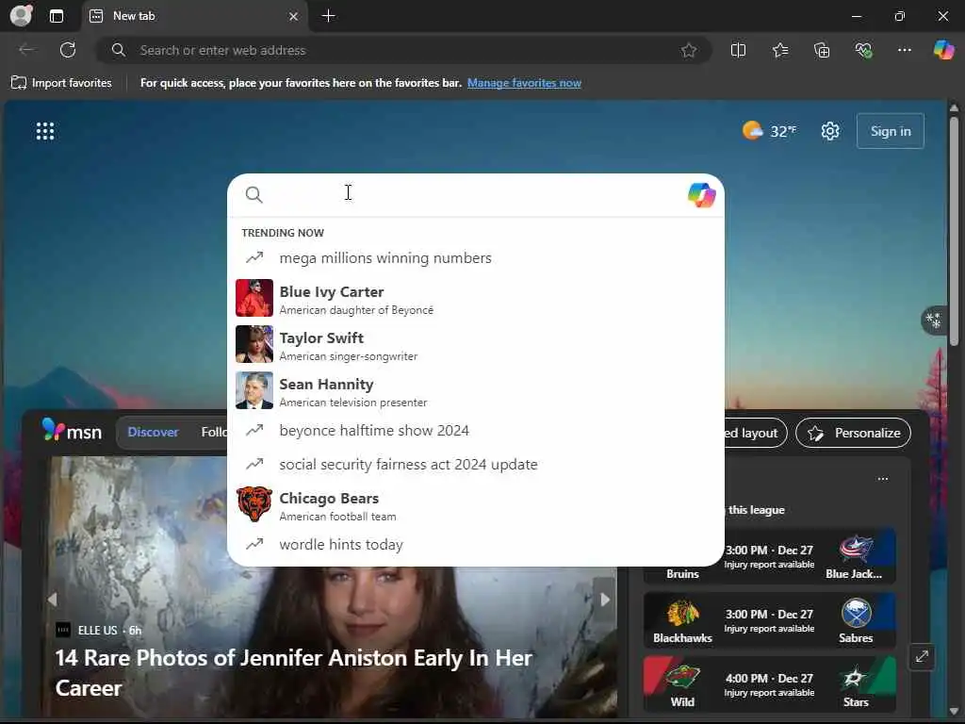This screenshot has width=965, height=724.
Task: Click the msn logo
Action: click(x=72, y=431)
